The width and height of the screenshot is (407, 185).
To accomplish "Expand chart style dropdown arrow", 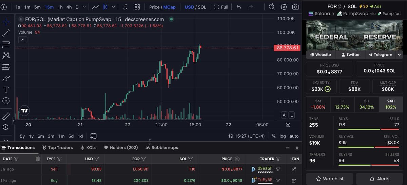I will pos(113,7).
